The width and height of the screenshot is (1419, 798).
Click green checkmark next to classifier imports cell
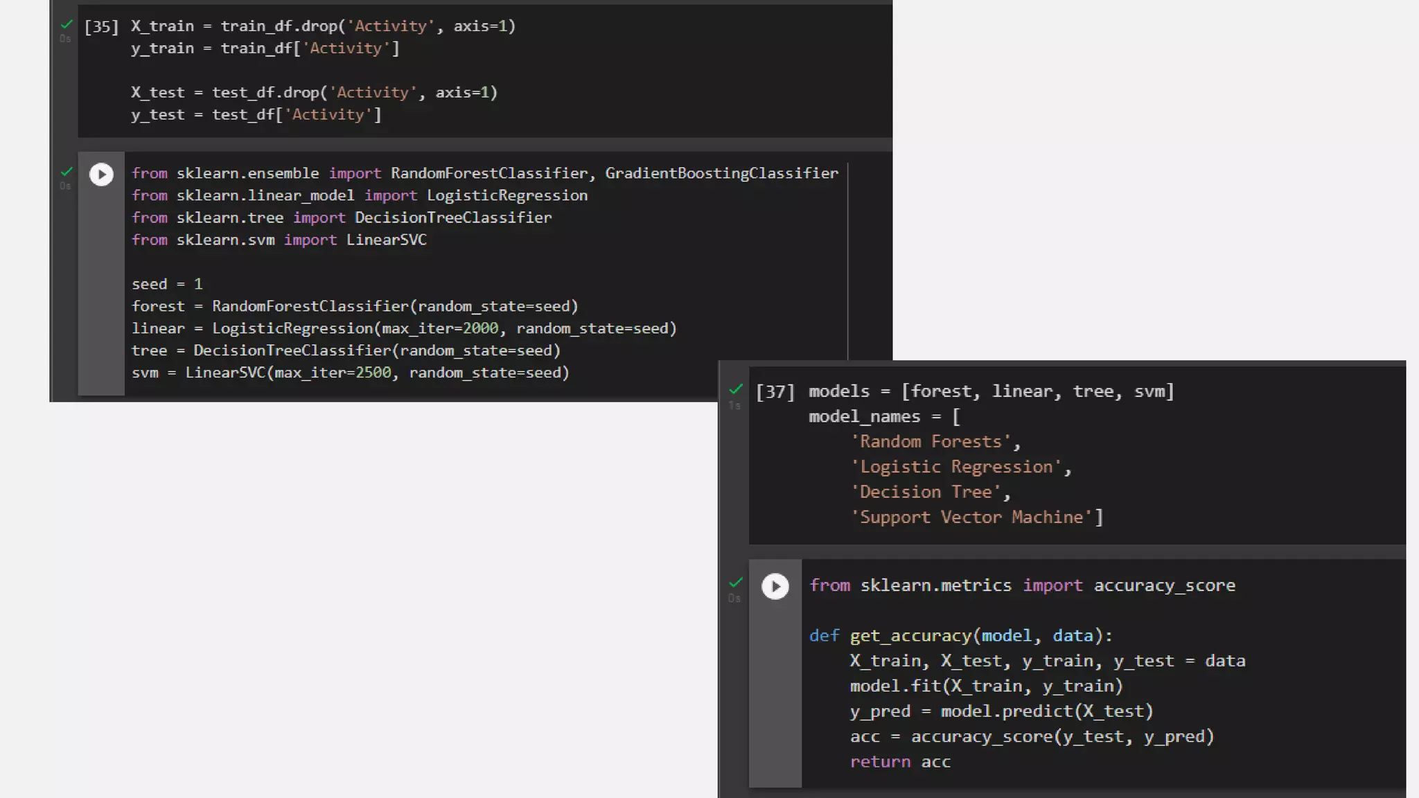[67, 171]
